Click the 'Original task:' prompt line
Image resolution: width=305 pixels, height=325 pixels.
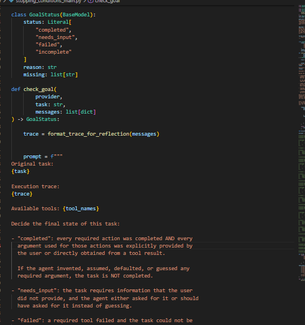(32, 164)
